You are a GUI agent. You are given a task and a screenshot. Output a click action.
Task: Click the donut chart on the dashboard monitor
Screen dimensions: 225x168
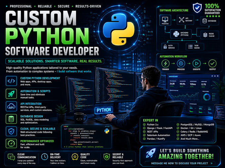tap(207, 97)
